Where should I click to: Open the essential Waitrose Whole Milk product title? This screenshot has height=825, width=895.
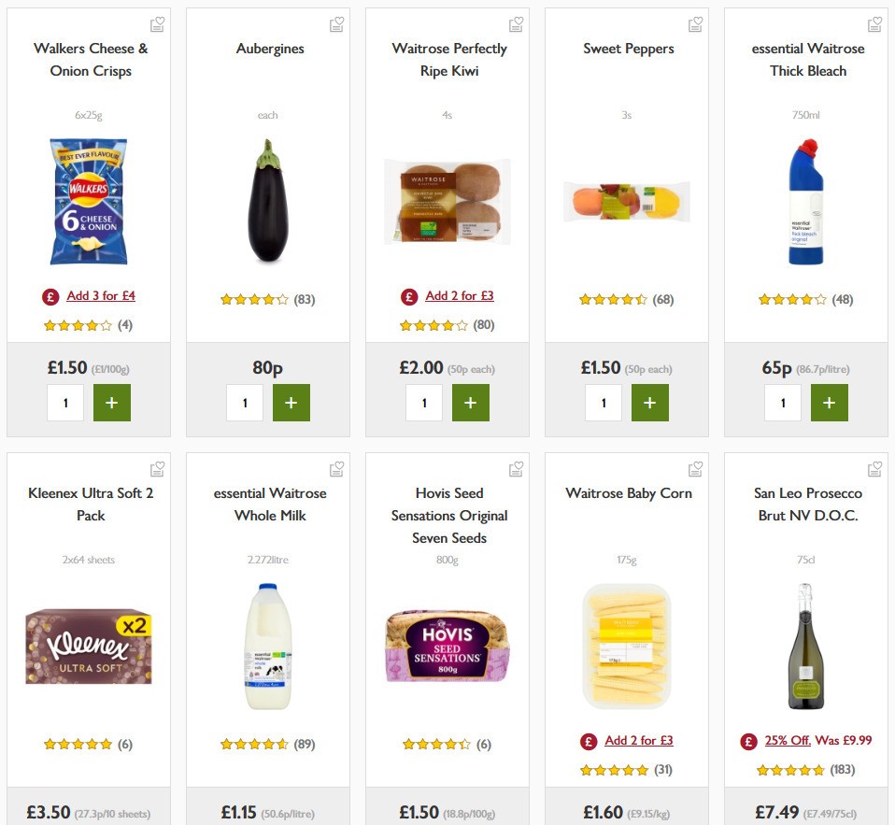click(x=268, y=505)
